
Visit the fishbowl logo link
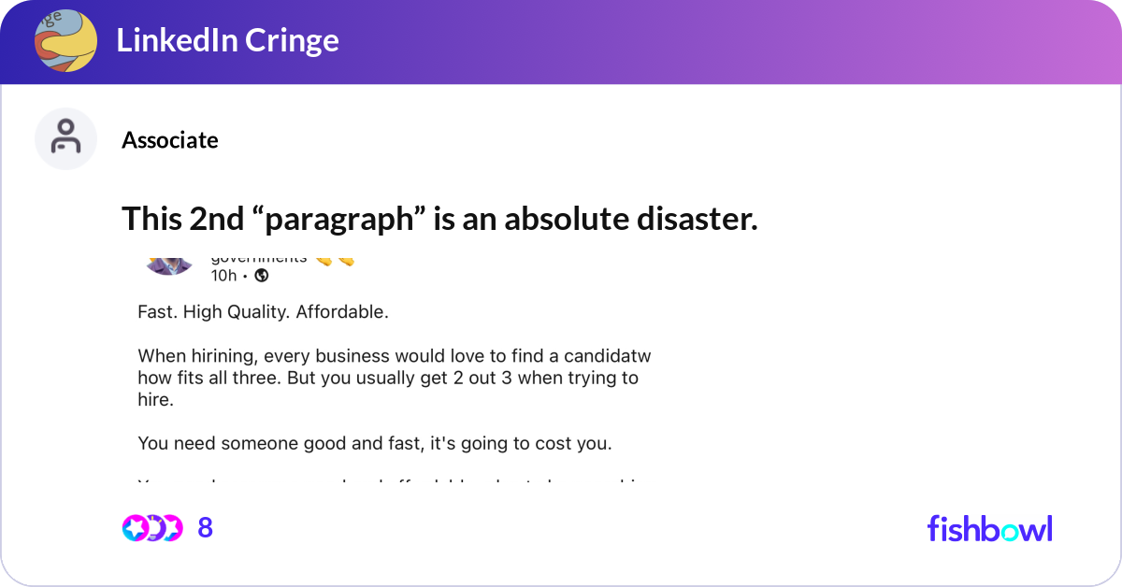pos(989,528)
